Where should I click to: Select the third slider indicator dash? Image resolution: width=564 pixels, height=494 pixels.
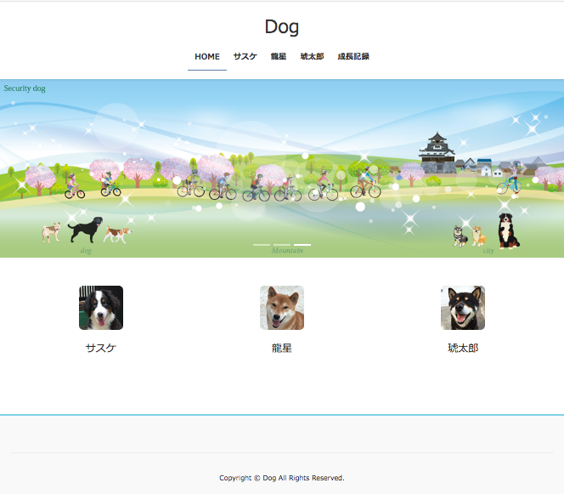point(302,245)
